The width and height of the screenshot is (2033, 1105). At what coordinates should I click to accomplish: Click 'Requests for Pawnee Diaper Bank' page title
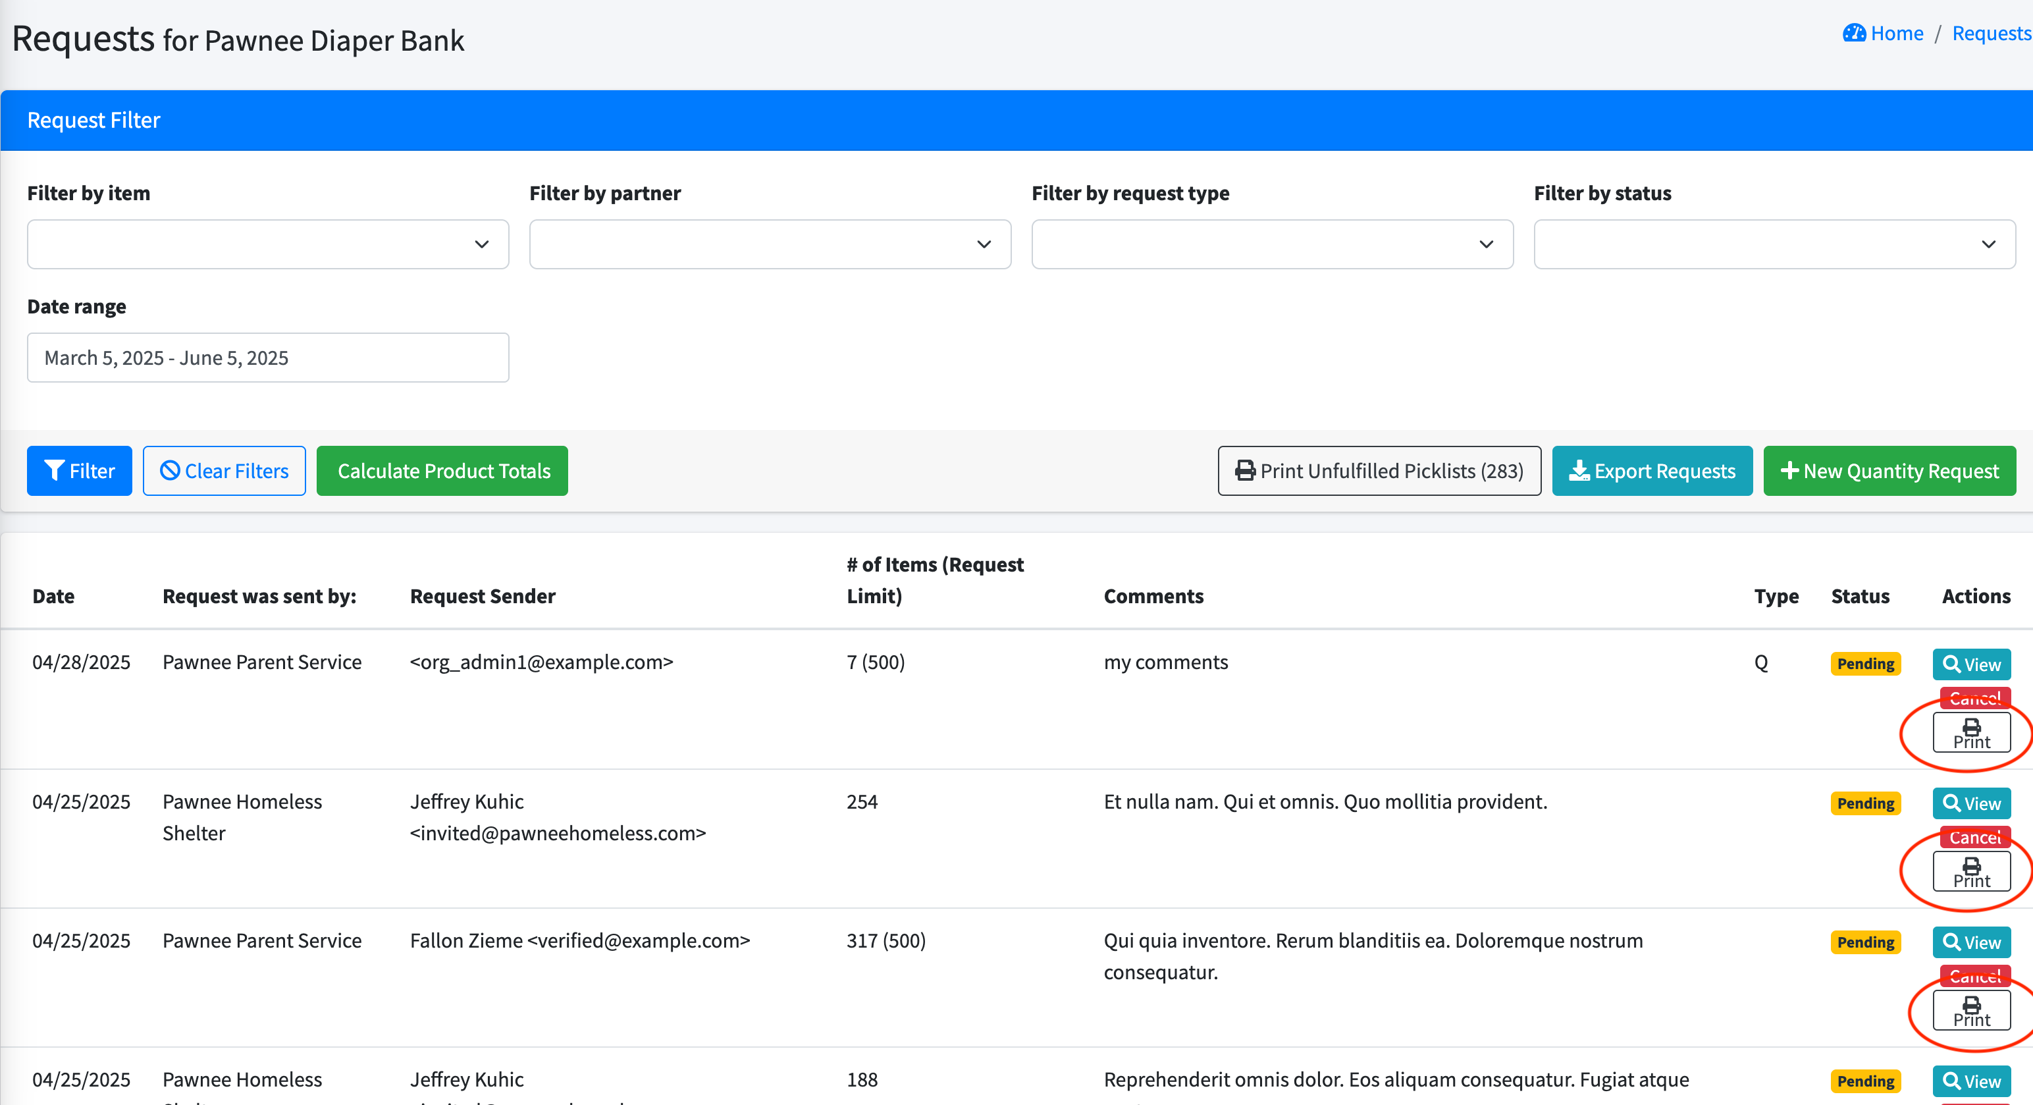pos(238,40)
